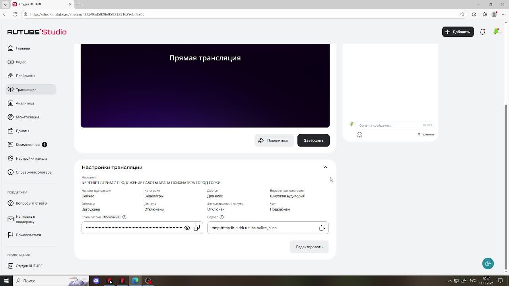Open the browser tab list arrow

pos(5,4)
